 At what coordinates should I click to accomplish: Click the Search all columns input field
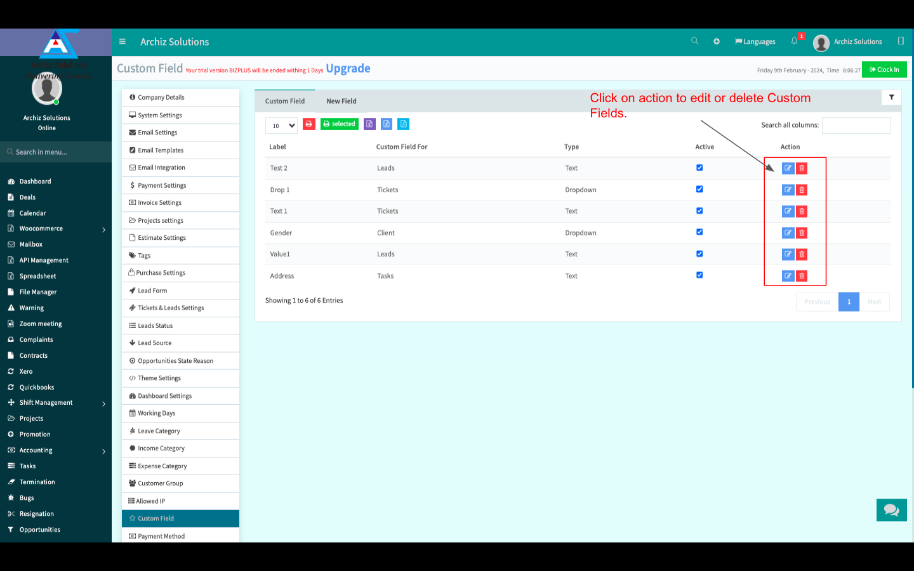[x=856, y=126]
